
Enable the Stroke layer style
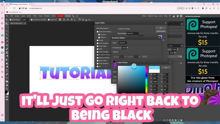[x=98, y=40]
